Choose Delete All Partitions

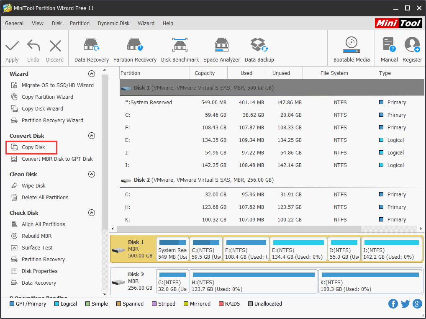point(39,198)
